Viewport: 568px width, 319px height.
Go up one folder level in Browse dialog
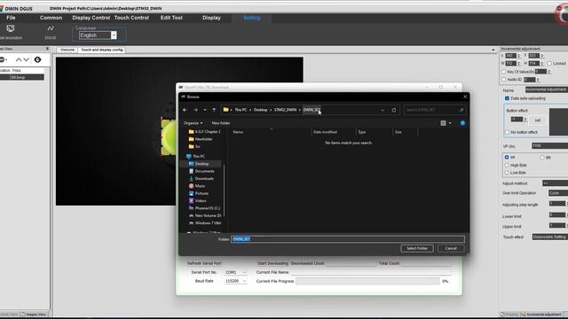[x=214, y=110]
